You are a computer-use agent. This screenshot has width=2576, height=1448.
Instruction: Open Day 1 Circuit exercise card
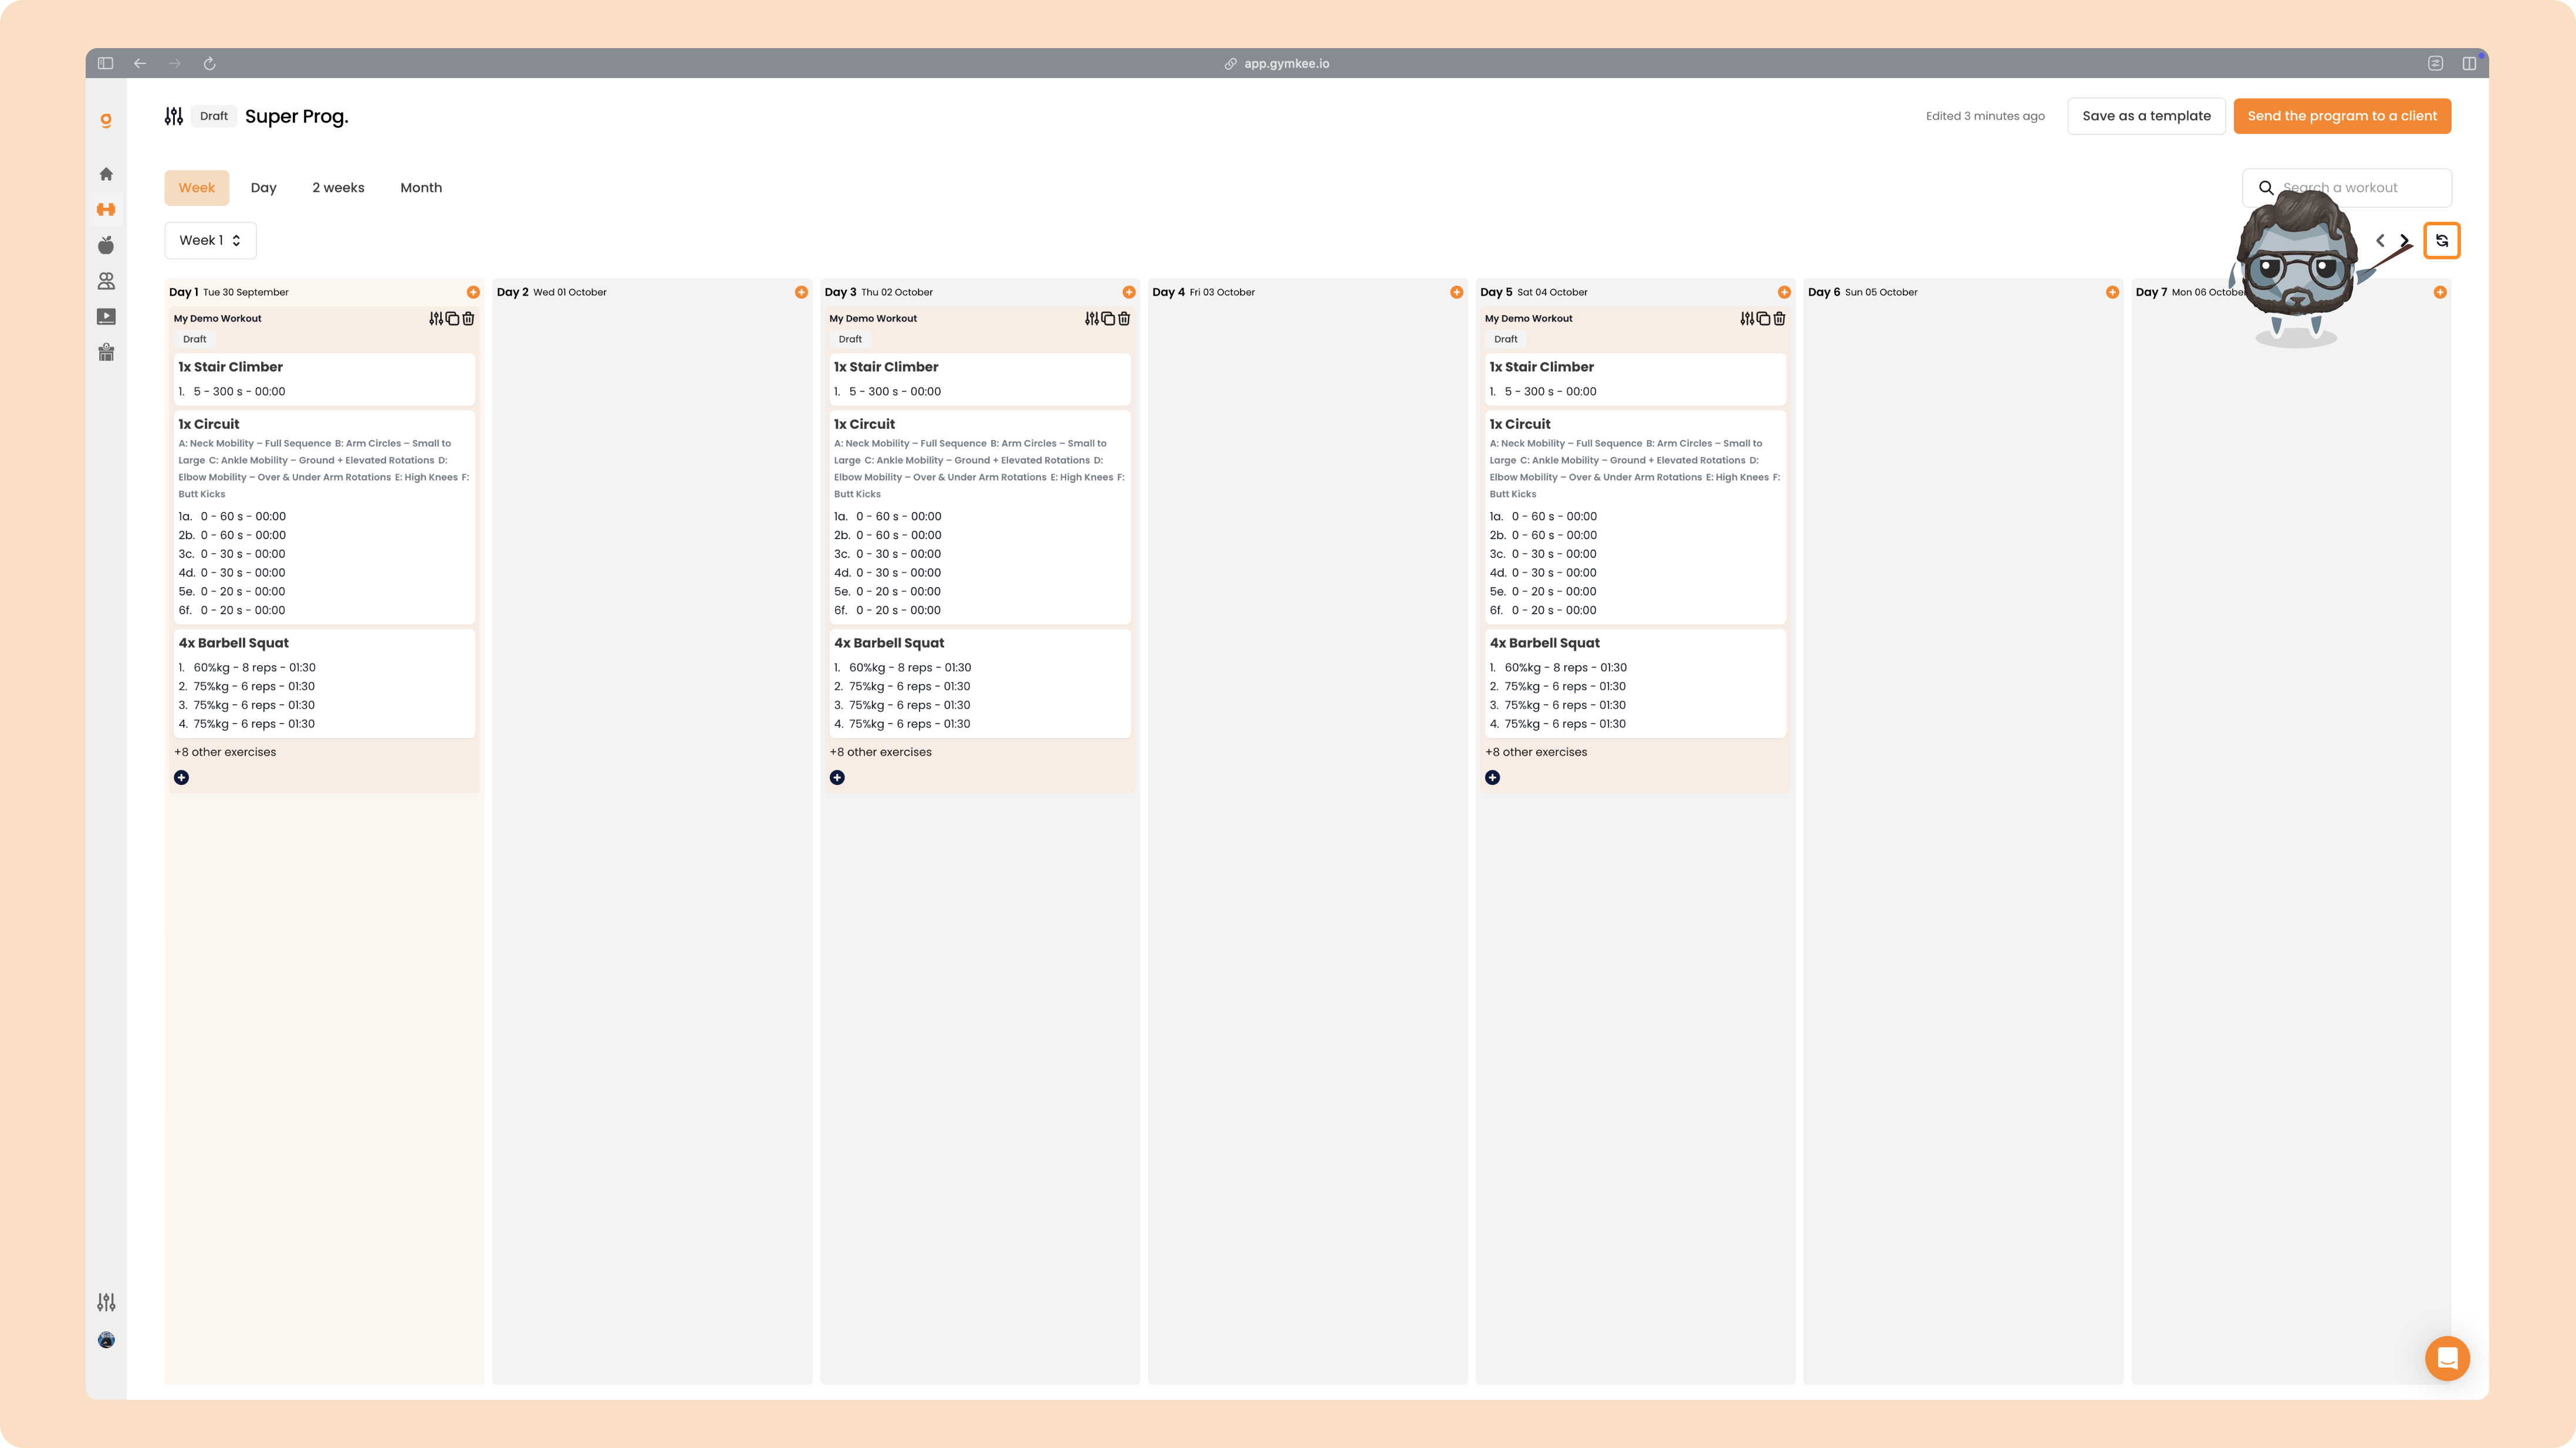[324, 517]
